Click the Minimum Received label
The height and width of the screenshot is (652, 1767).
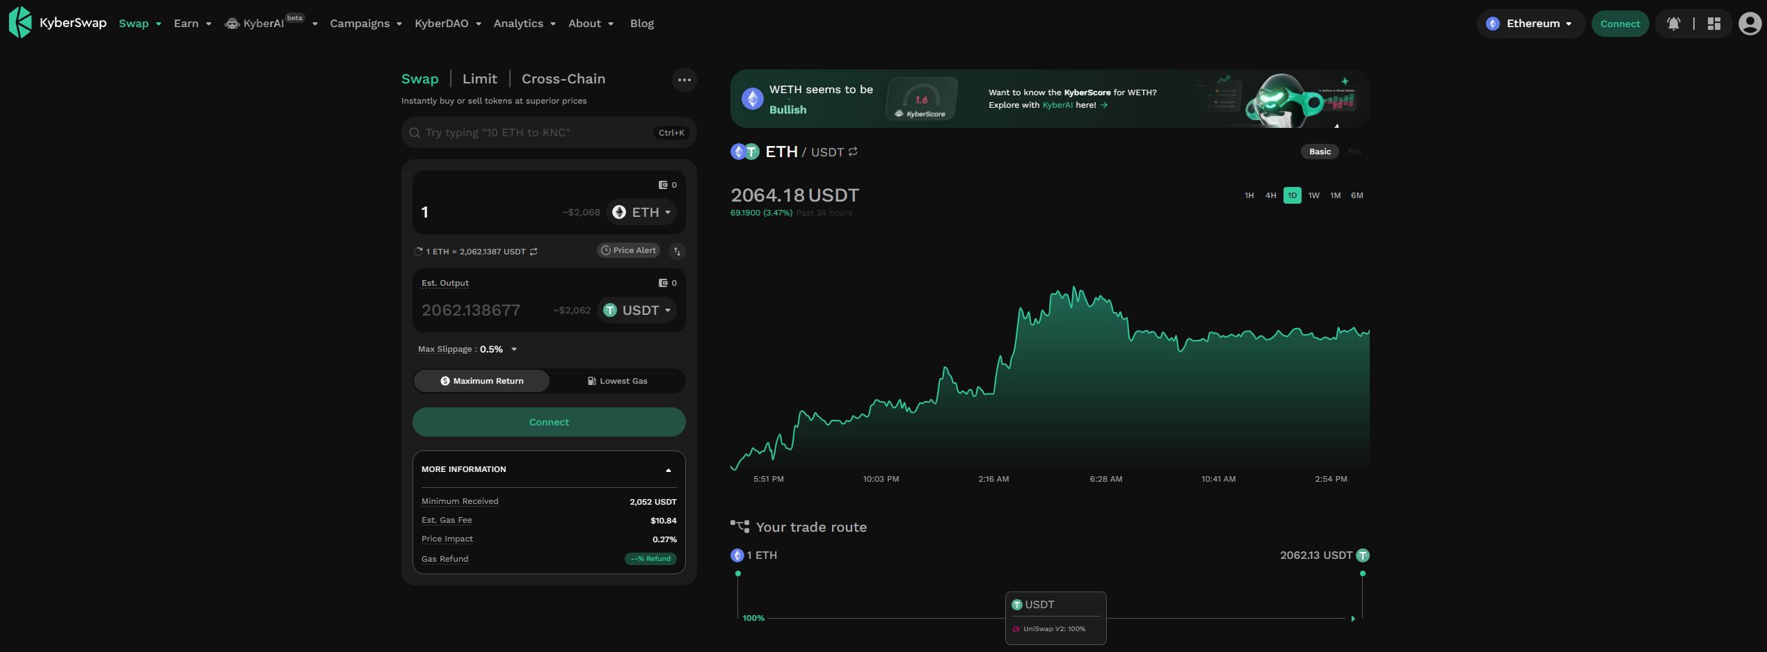(x=460, y=501)
